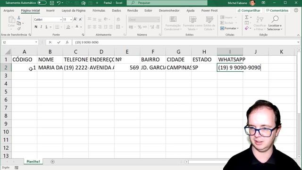302x170 pixels.
Task: Expand the formula bar arrow
Action: [298, 42]
